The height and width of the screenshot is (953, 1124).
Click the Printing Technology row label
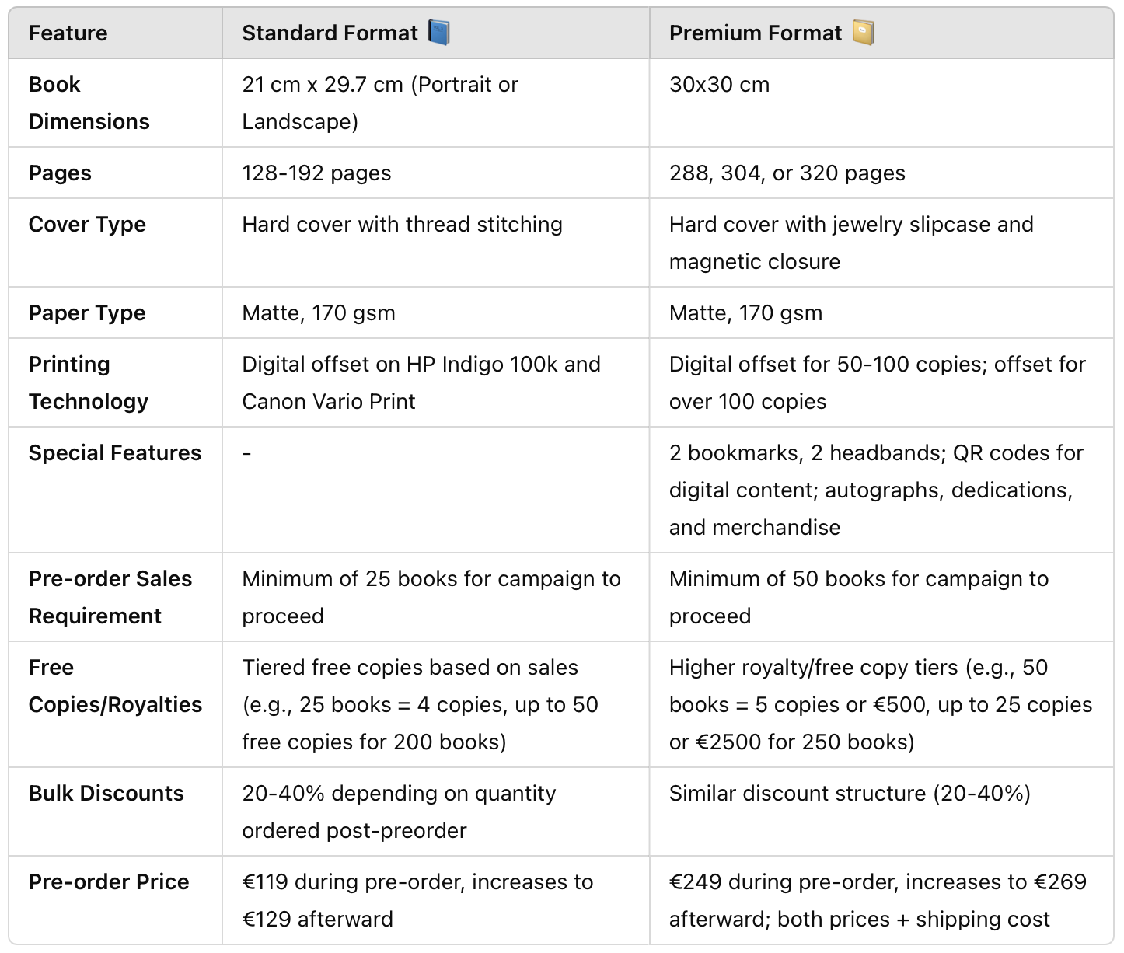88,382
